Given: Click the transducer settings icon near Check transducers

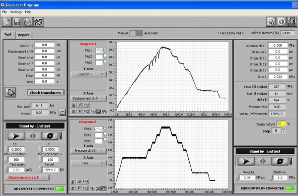Looking at the screenshot, I should [x=10, y=92].
